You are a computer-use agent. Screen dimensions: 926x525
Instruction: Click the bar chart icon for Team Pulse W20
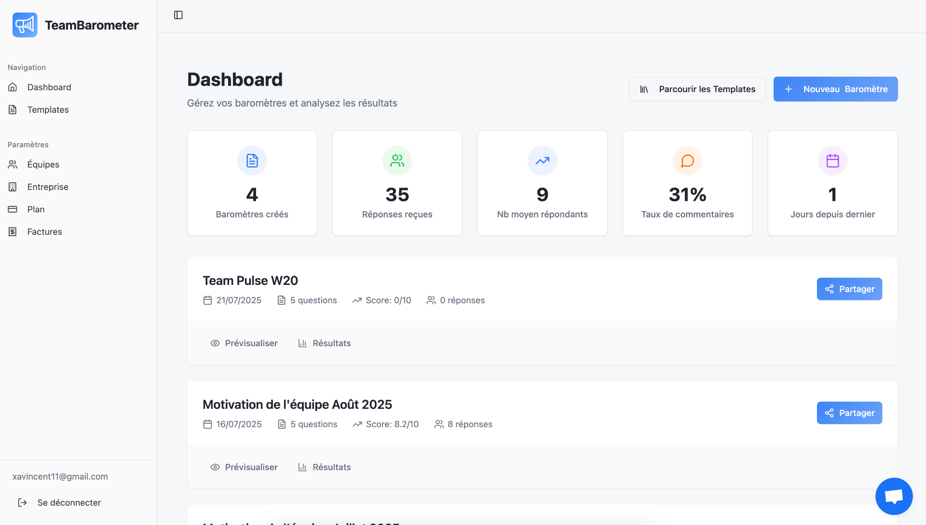[302, 343]
